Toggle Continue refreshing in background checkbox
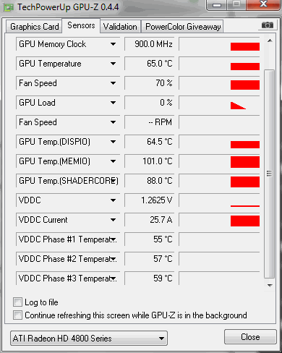Viewport: 282px width, 353px height. [17, 315]
